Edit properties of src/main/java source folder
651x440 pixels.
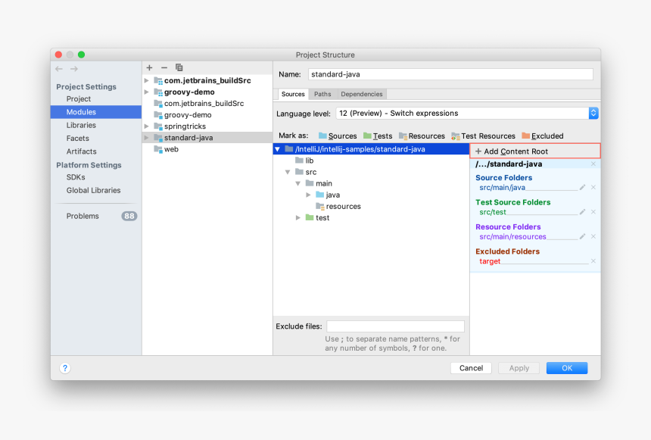pyautogui.click(x=583, y=187)
